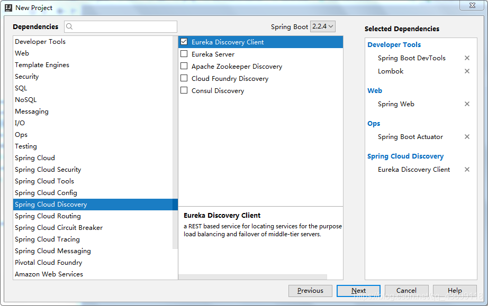The width and height of the screenshot is (488, 306).
Task: Click Spring Boot Actuator in selected list
Action: pyautogui.click(x=410, y=137)
